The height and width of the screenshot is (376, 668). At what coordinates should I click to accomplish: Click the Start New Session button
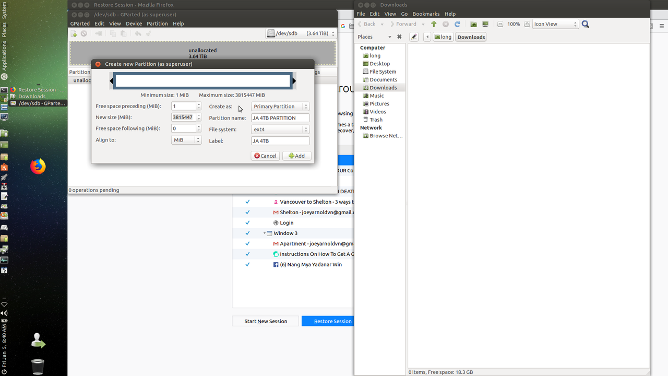[266, 321]
